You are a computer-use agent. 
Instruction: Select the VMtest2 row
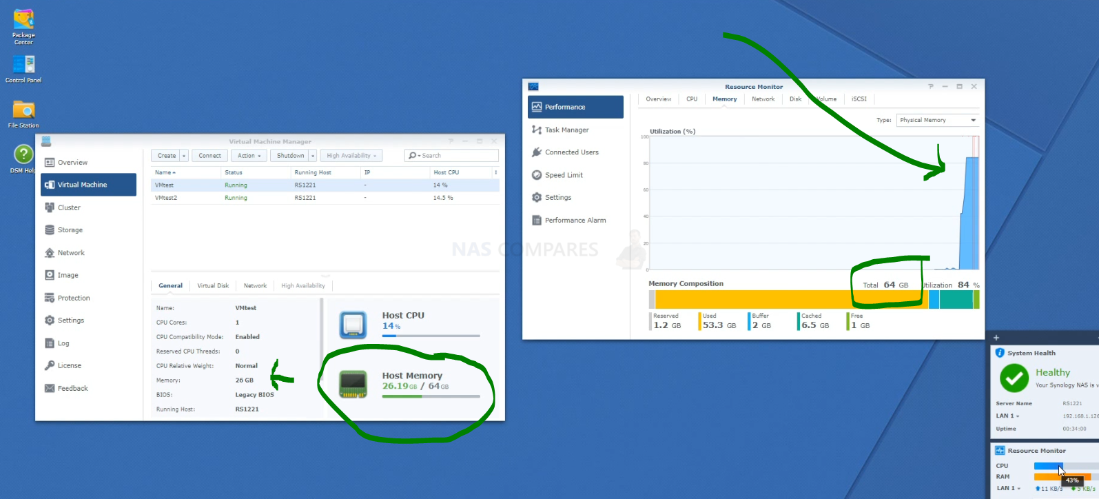click(x=325, y=198)
